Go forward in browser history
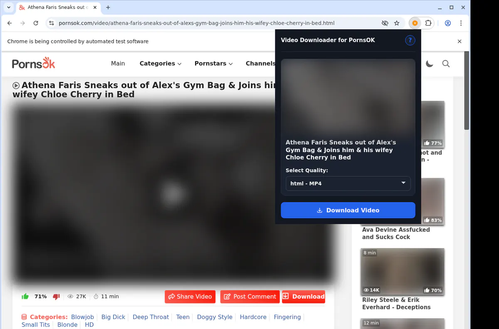This screenshot has height=329, width=499. (23, 23)
